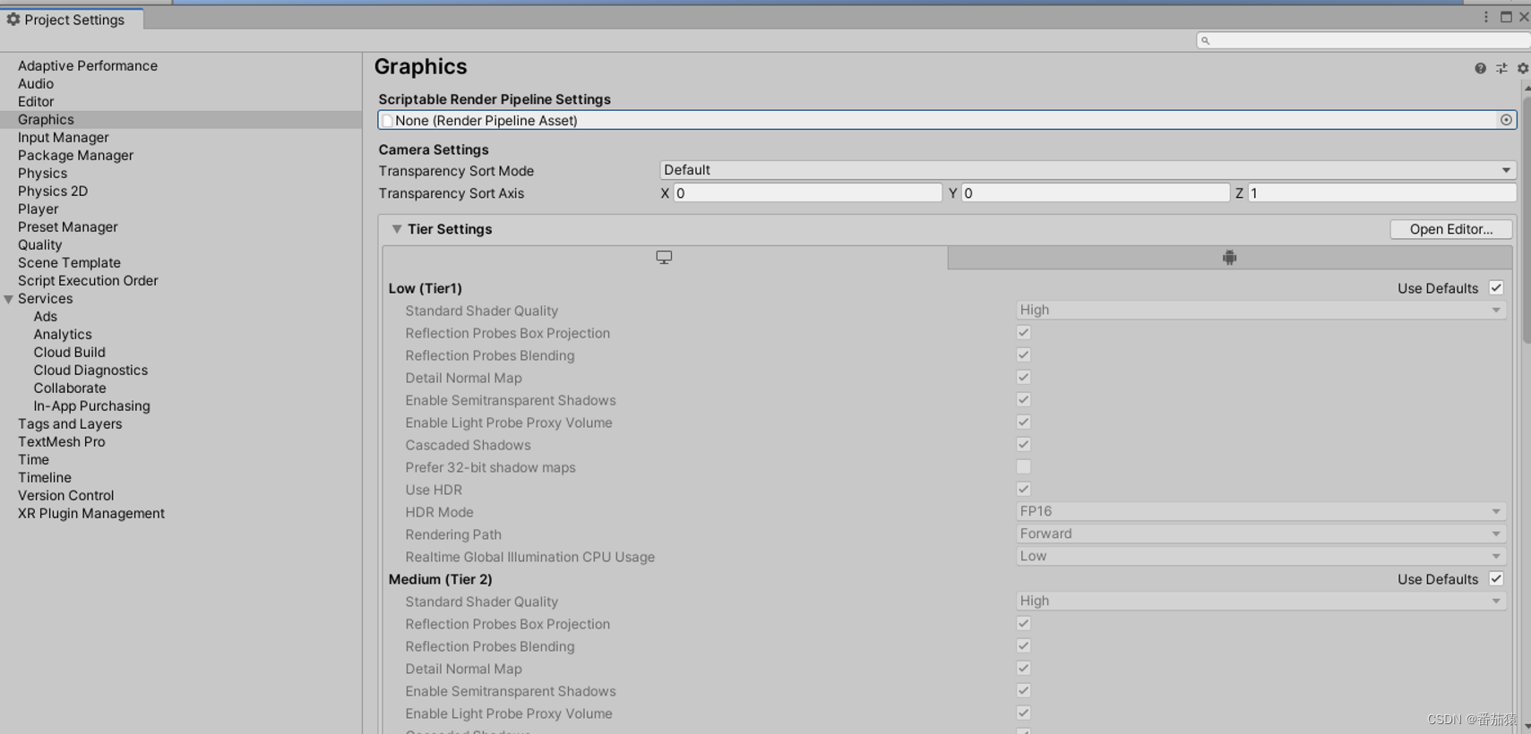The image size is (1531, 734).
Task: Select In-App Purchasing under Services
Action: (x=91, y=405)
